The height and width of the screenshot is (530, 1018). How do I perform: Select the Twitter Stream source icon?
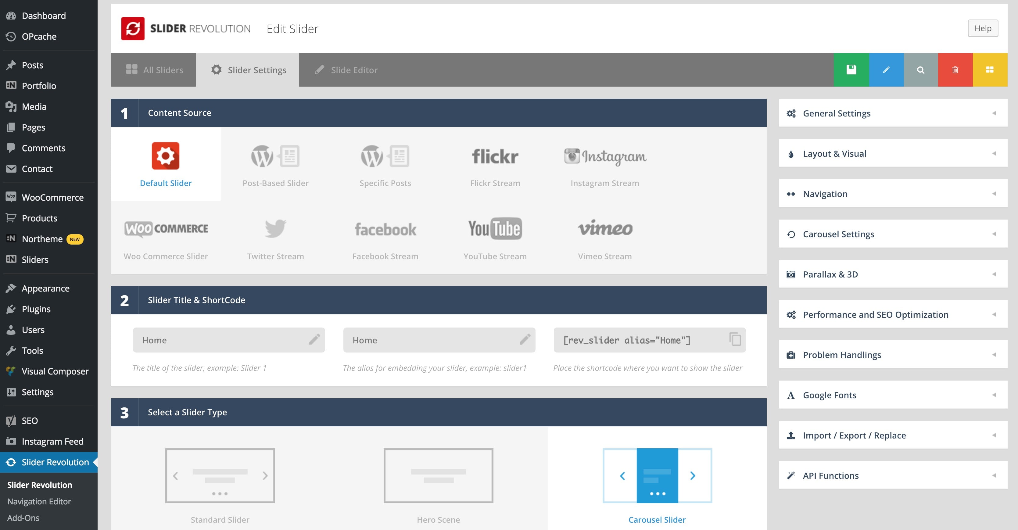pos(275,229)
